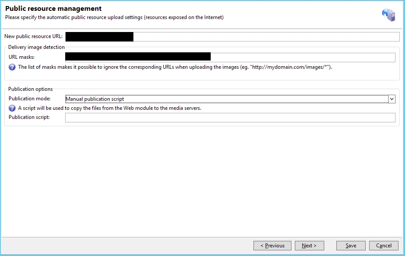Click the globe server icon at top right
405x256 pixels.
point(389,15)
